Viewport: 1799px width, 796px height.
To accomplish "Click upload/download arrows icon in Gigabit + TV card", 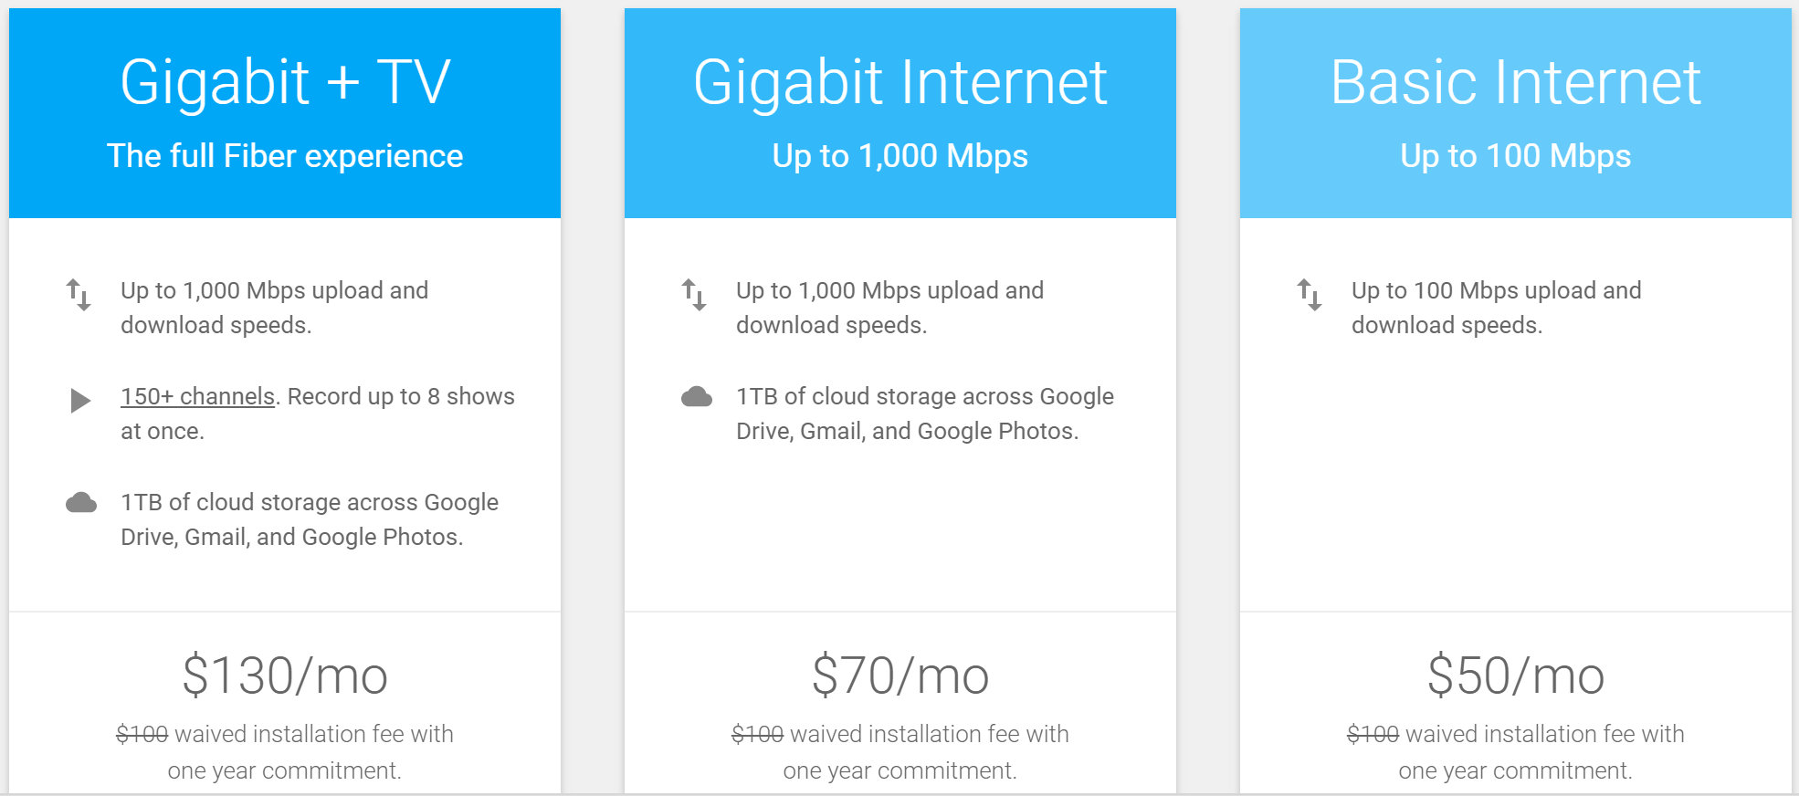I will pyautogui.click(x=79, y=295).
